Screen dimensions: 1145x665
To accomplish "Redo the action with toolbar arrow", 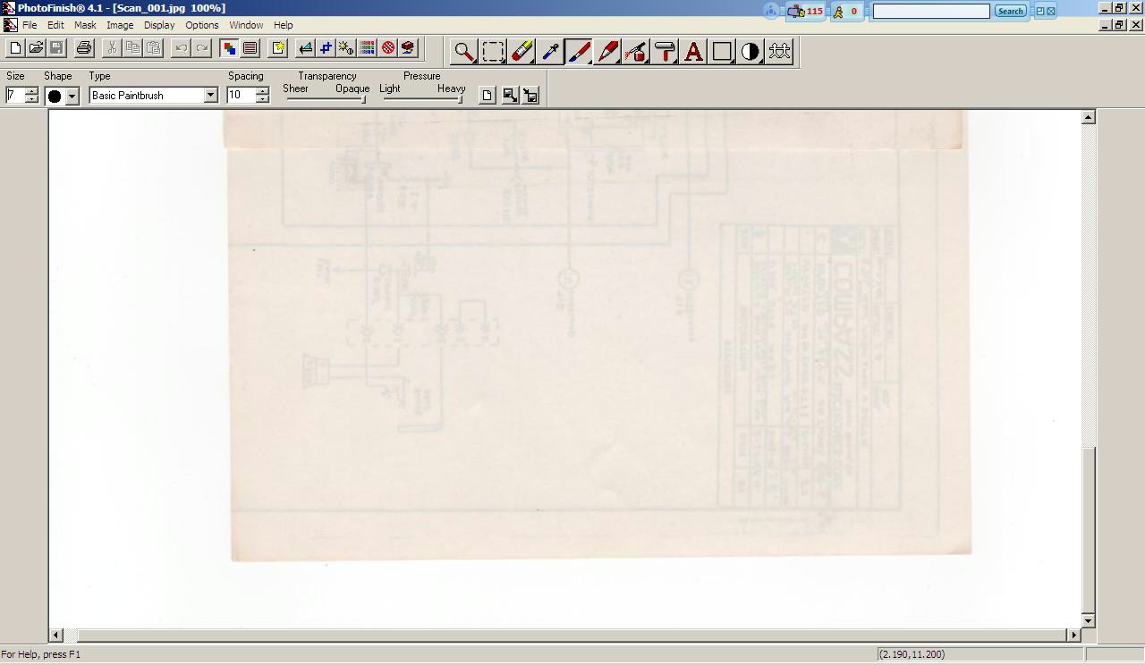I will [x=201, y=47].
